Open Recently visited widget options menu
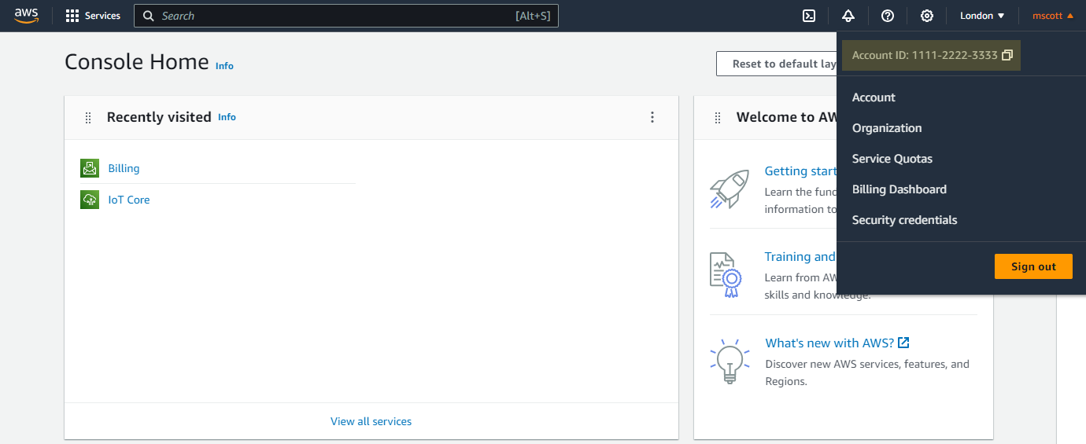 [x=652, y=117]
